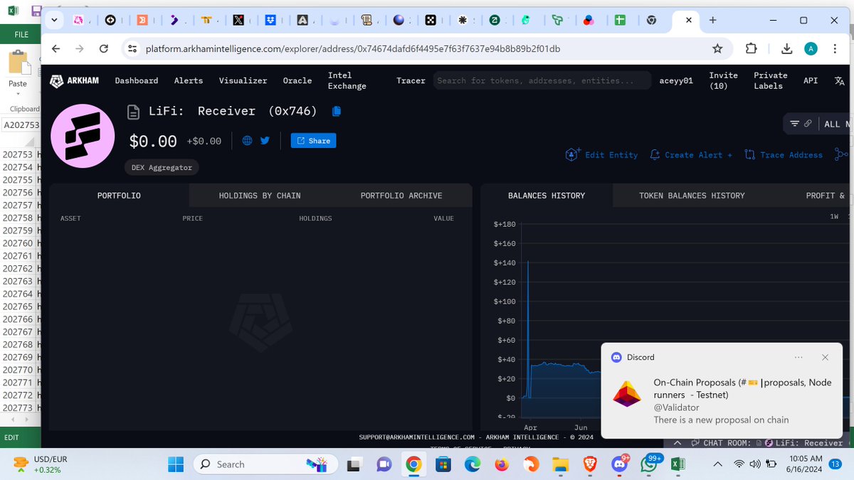The width and height of the screenshot is (854, 480).
Task: Open Oracle in Arkham navbar
Action: (297, 81)
